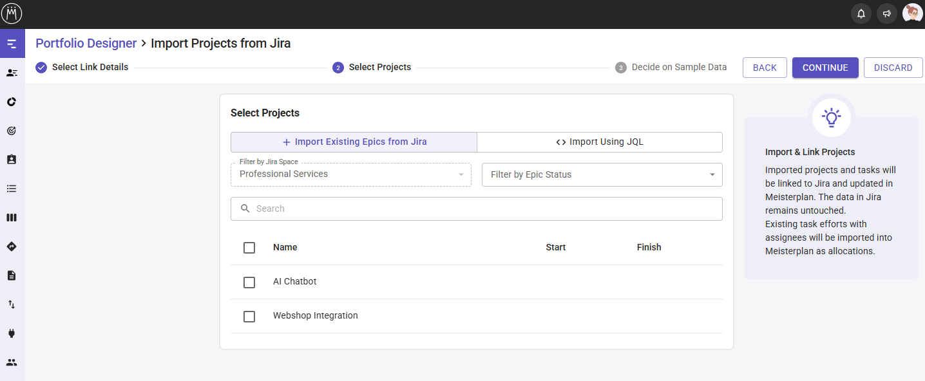The image size is (925, 381).
Task: Click the step 2 circle icon
Action: point(338,68)
